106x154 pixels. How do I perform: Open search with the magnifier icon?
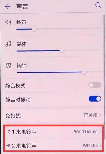(x=98, y=5)
